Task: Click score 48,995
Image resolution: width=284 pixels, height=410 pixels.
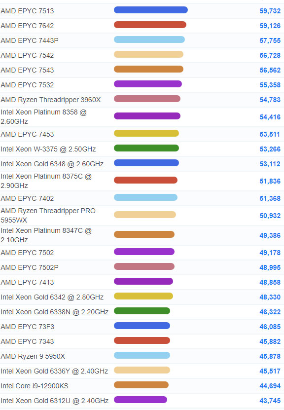Action: pyautogui.click(x=270, y=267)
